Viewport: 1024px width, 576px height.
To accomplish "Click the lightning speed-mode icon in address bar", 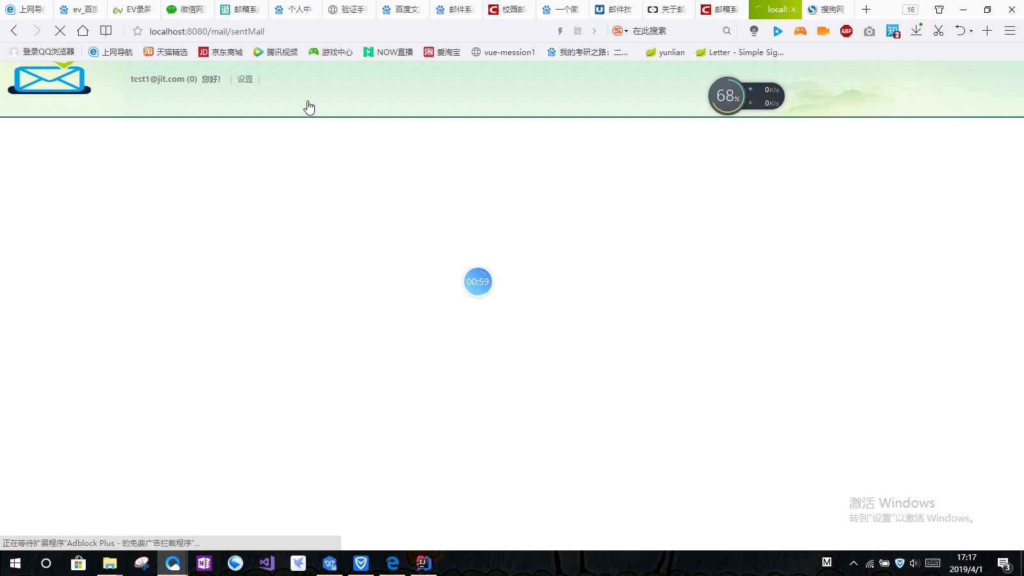I will point(560,31).
